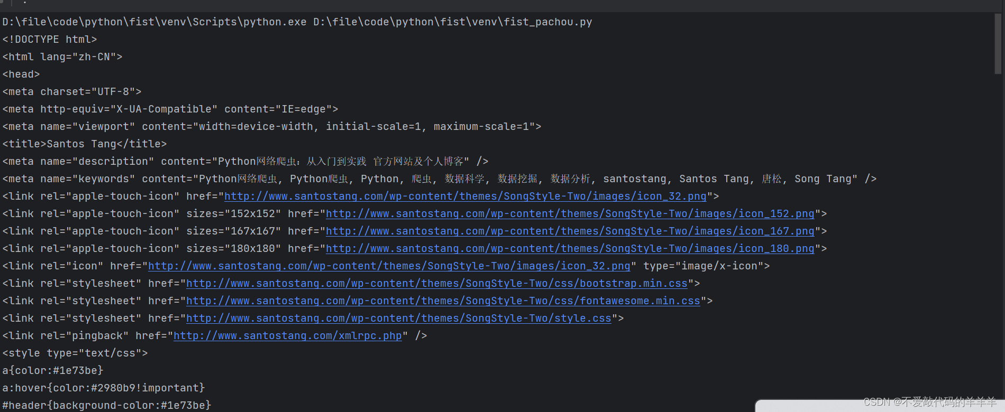1005x412 pixels.
Task: Follow the icon_167.png URL
Action: click(x=570, y=231)
